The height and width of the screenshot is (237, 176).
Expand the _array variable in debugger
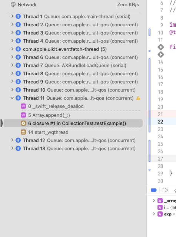pyautogui.click(x=154, y=200)
